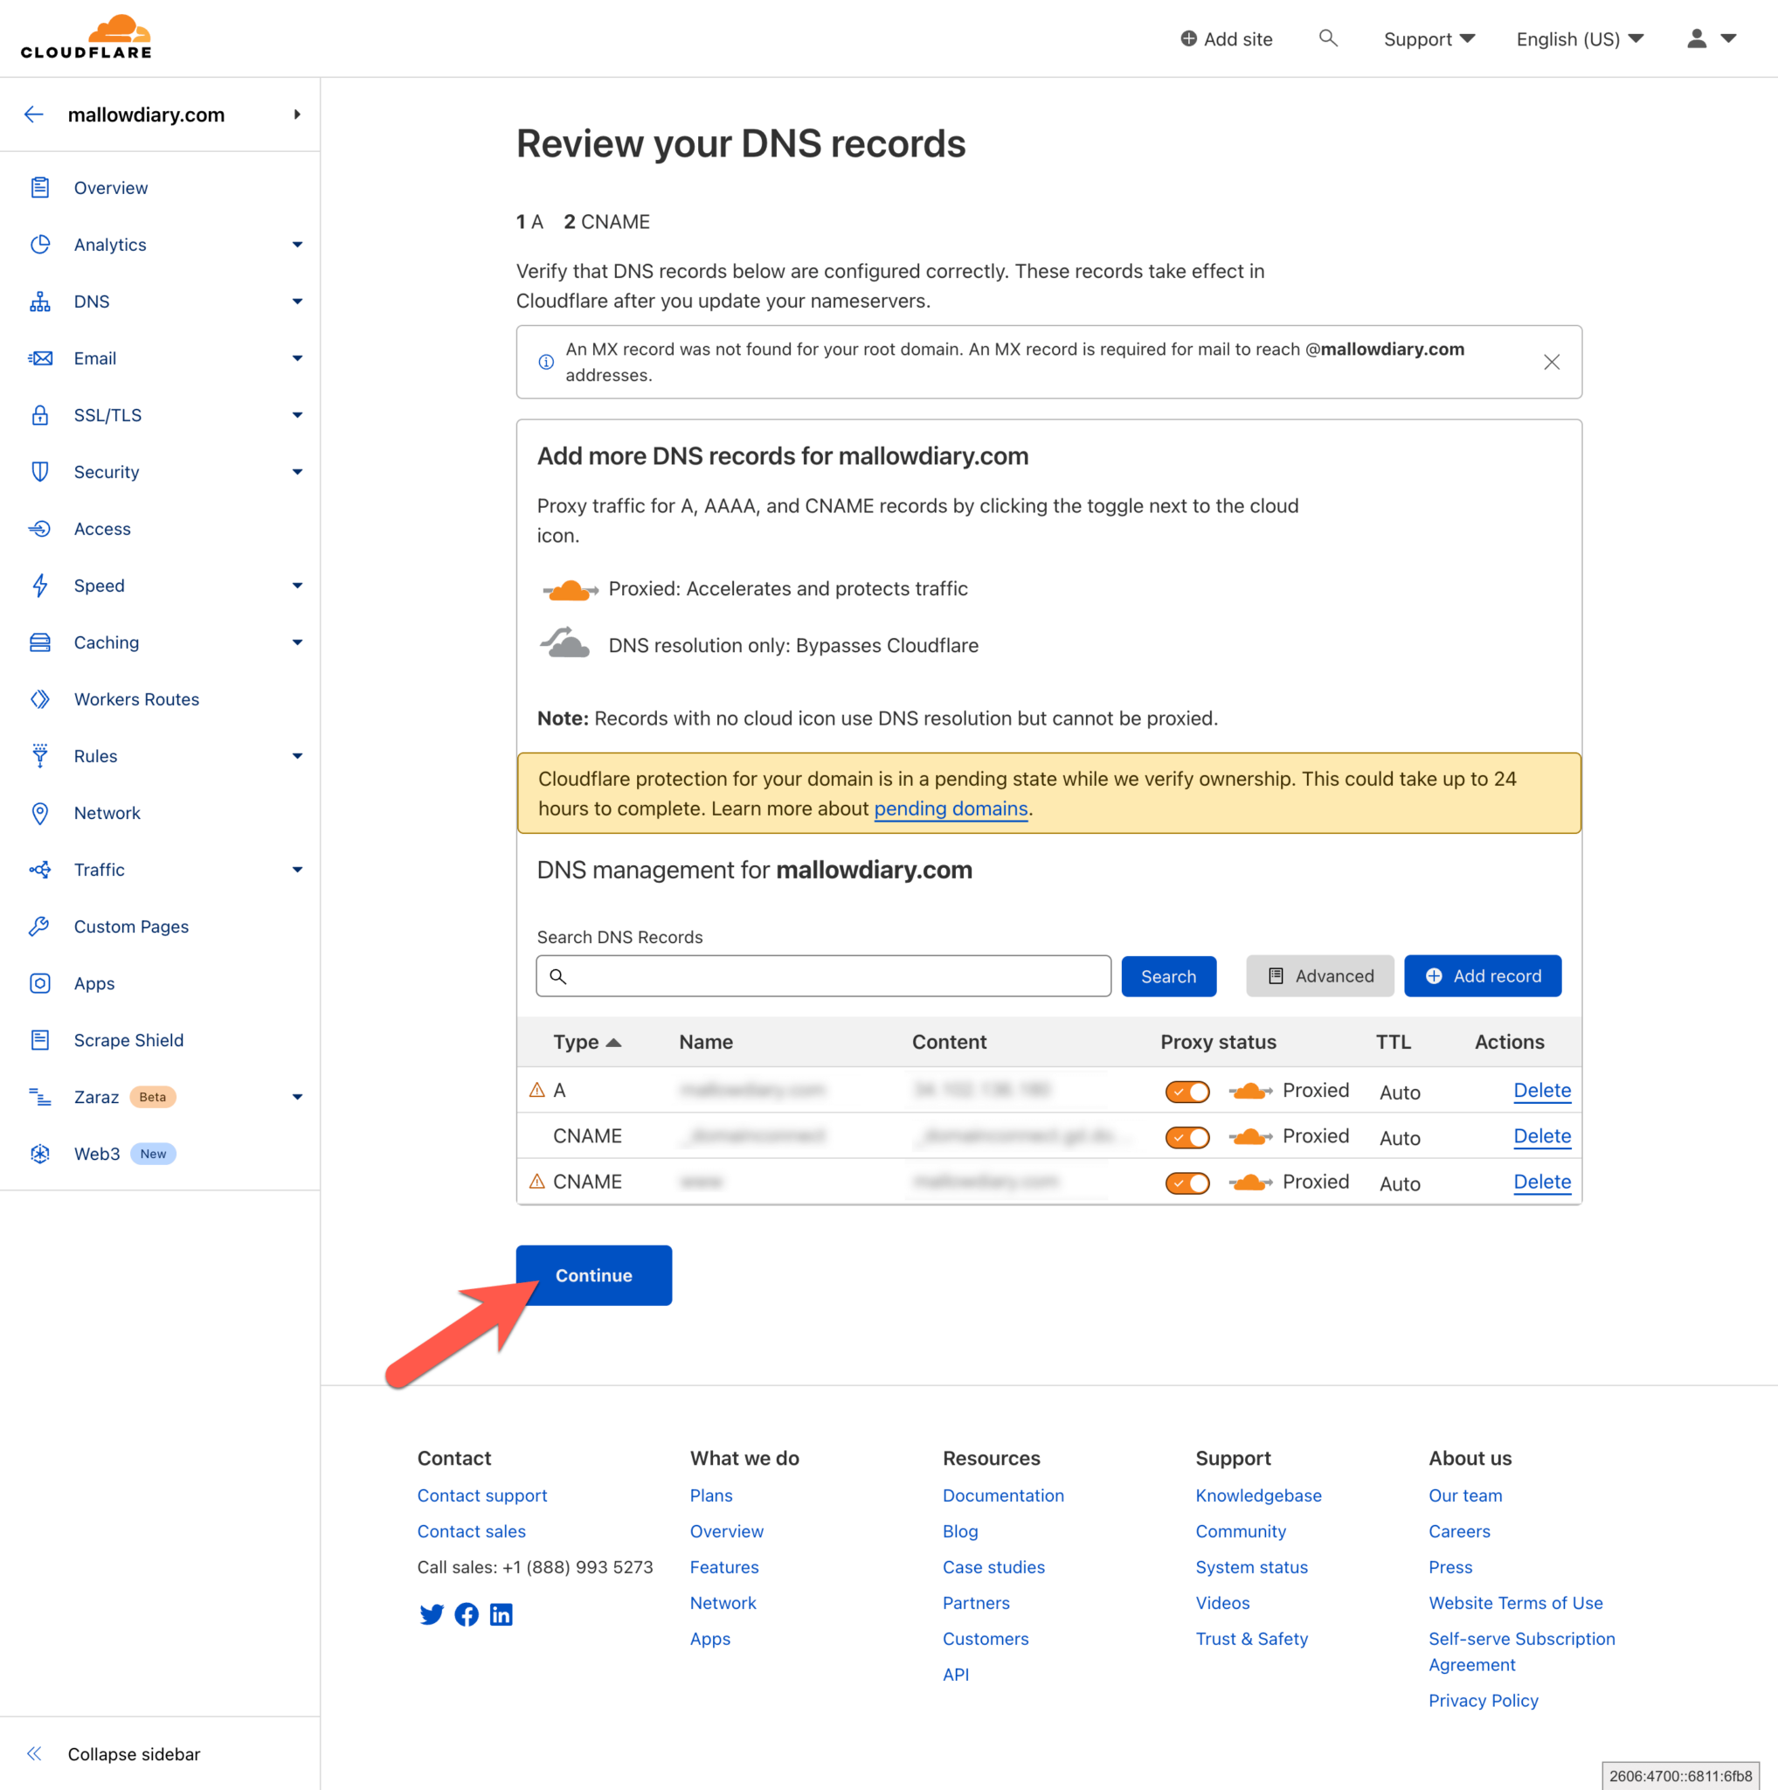Open the Twitter icon in footer
The width and height of the screenshot is (1778, 1790).
432,1615
